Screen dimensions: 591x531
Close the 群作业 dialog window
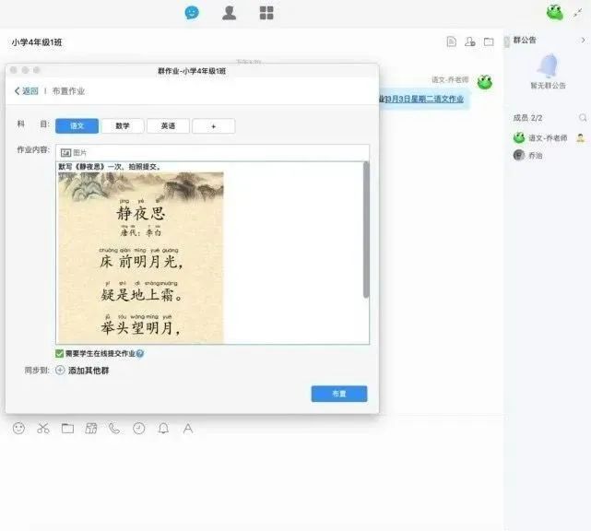(x=14, y=70)
